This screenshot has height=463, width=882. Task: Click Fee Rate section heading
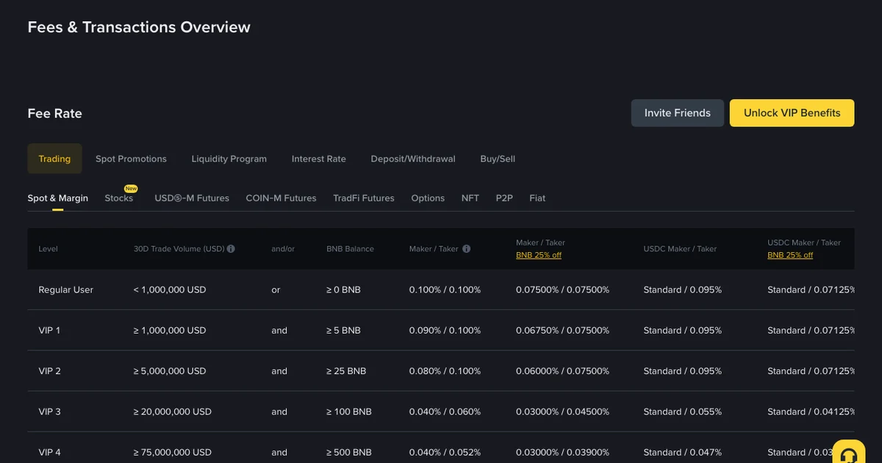55,113
